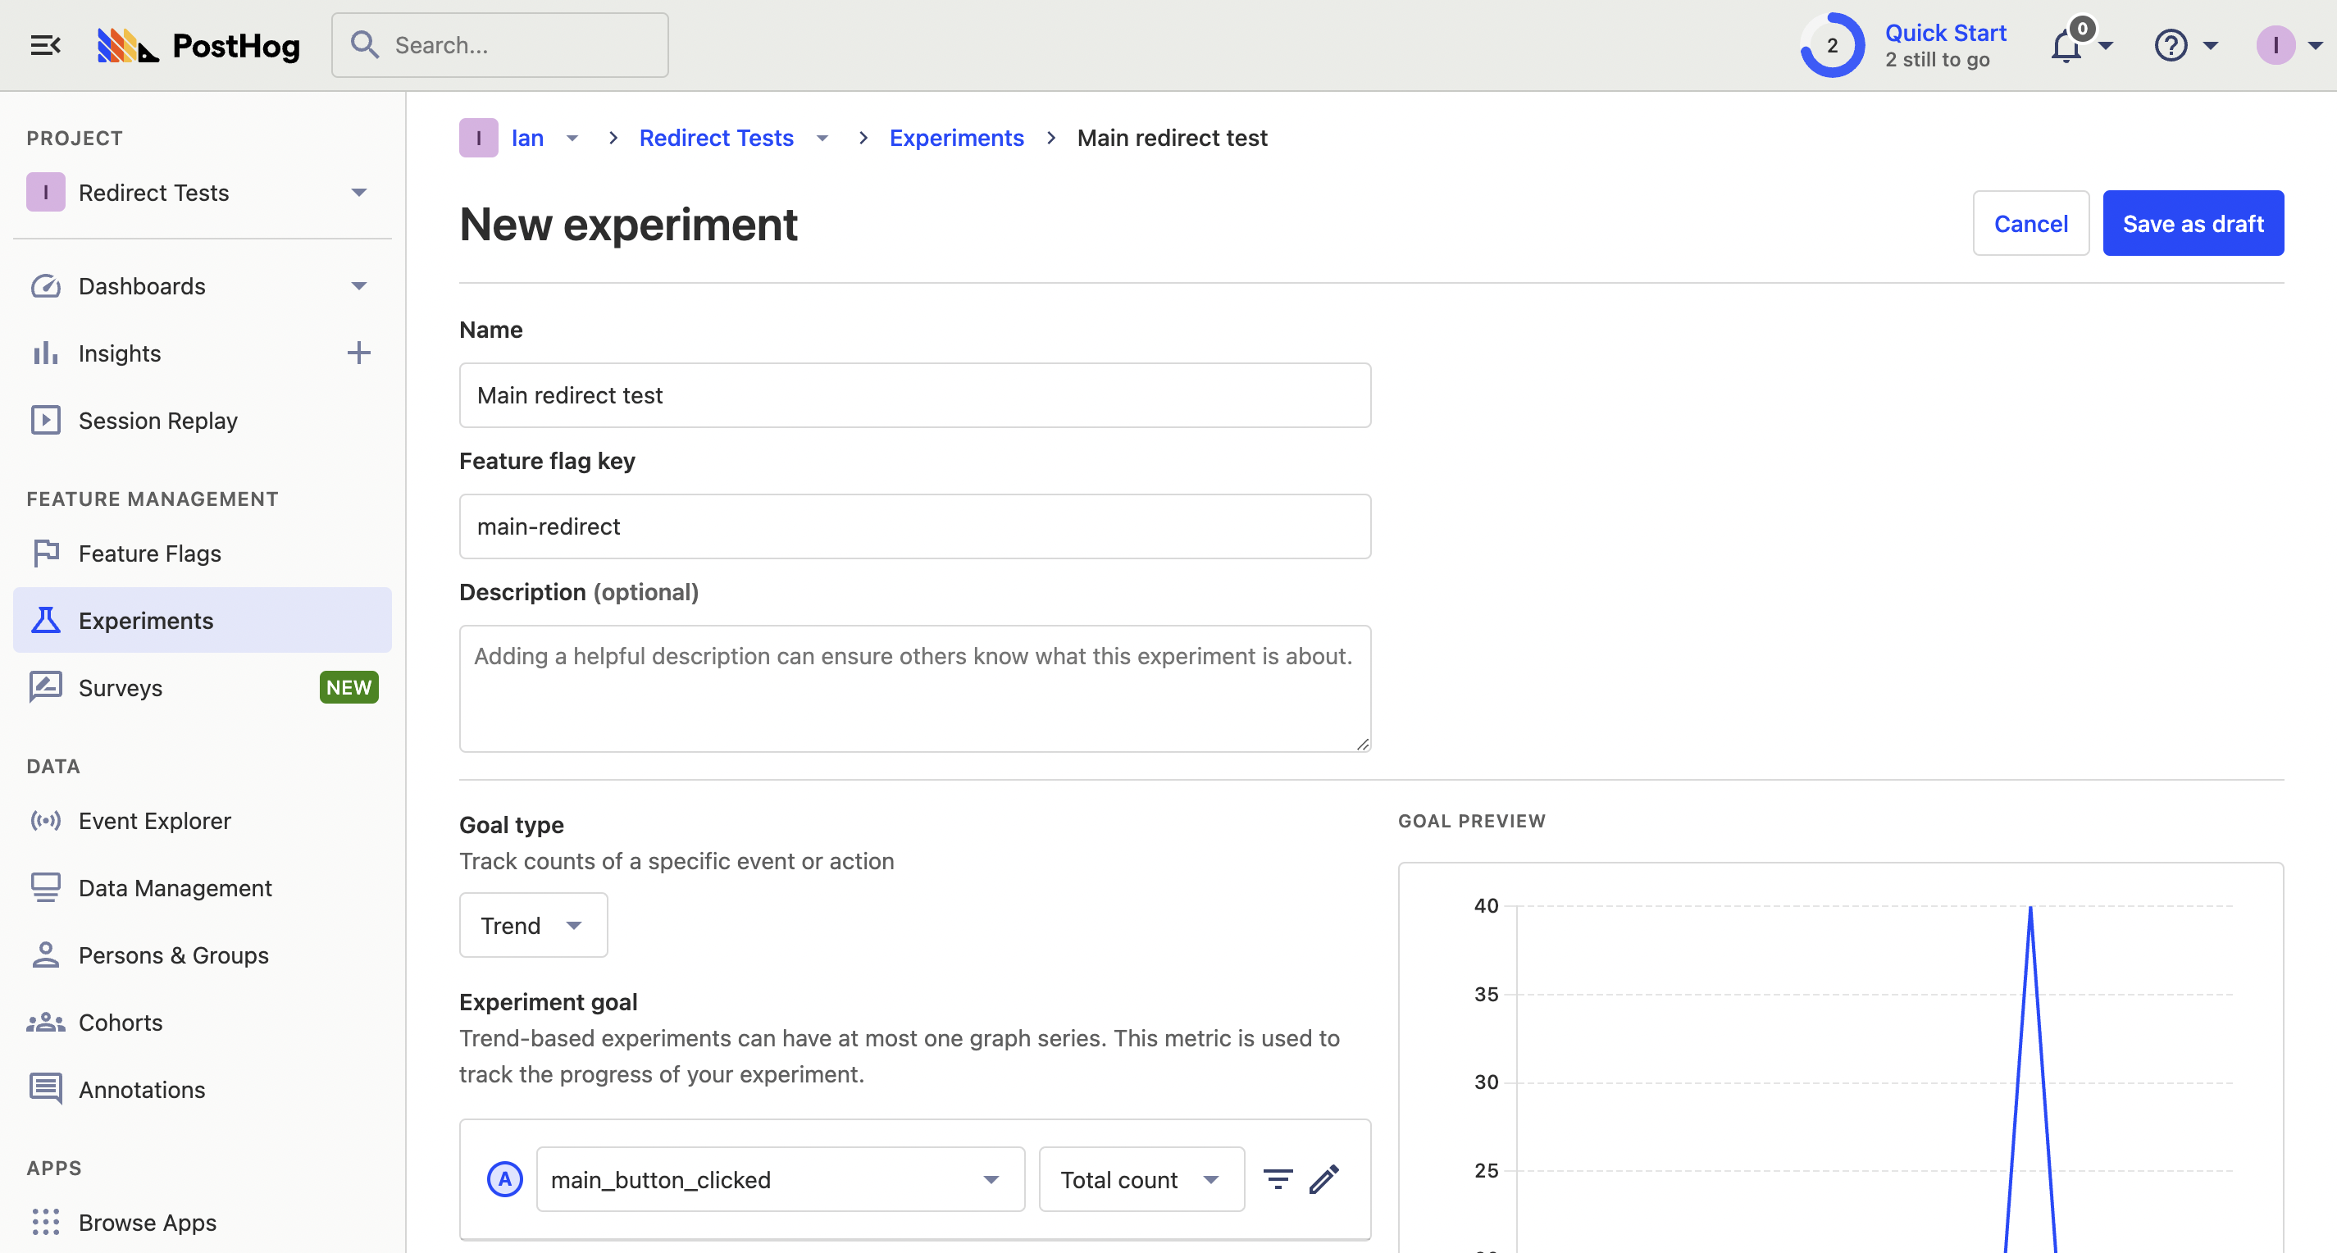Viewport: 2337px width, 1253px height.
Task: Click the Name input field
Action: coord(915,394)
